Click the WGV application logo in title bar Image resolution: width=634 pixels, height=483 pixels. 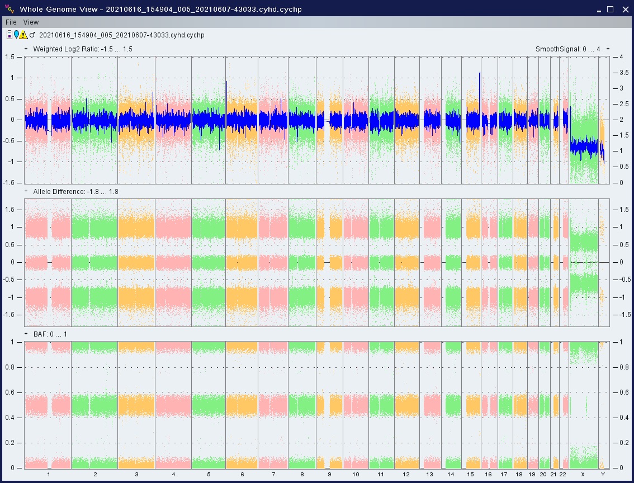pyautogui.click(x=10, y=9)
